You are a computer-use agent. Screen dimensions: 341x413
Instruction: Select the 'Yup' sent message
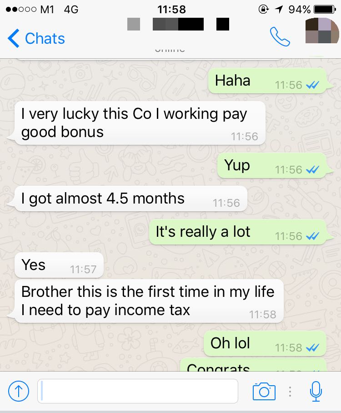pyautogui.click(x=272, y=165)
